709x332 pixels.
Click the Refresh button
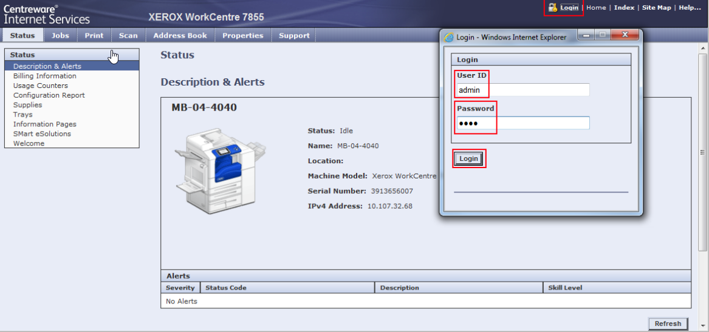pyautogui.click(x=668, y=324)
